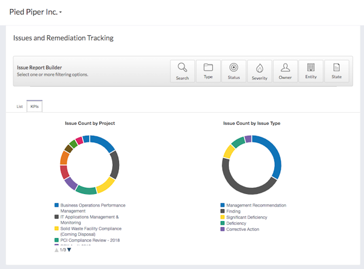The width and height of the screenshot is (364, 269).
Task: Filter issues by State
Action: 336,71
